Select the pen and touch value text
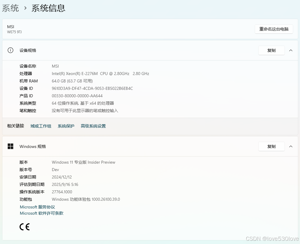The image size is (300, 244). tap(85, 111)
